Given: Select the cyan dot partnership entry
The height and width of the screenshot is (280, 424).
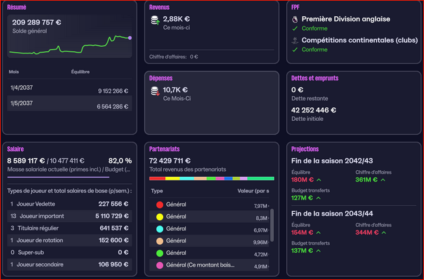Looking at the screenshot, I should (x=159, y=229).
